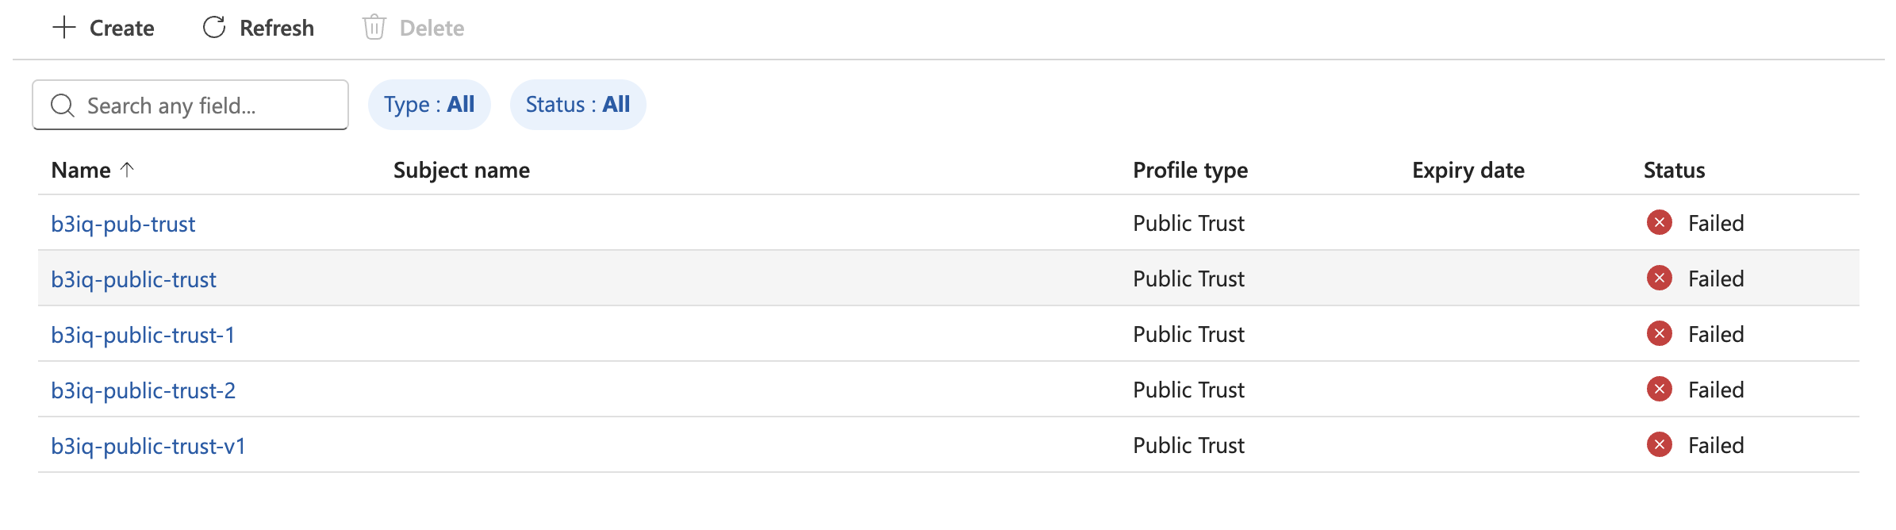Click the red failed icon for b3iq-public-trust-1

click(1660, 334)
